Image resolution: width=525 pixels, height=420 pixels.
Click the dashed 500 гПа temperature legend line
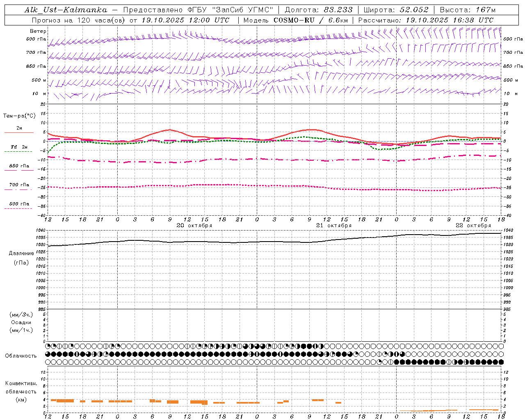(18, 208)
